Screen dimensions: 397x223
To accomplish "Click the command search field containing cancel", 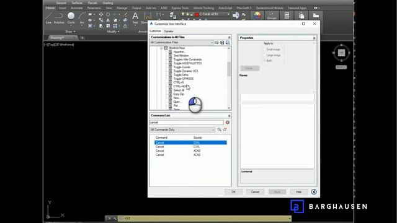I will point(187,123).
